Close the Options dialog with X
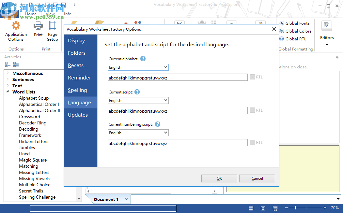Screen dimensions: 343x213 coord(274,29)
